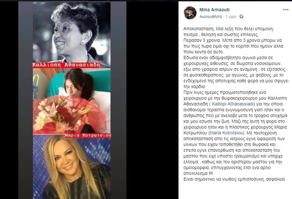Click the globe public privacy icon
This screenshot has width=292, height=199.
tap(241, 17)
